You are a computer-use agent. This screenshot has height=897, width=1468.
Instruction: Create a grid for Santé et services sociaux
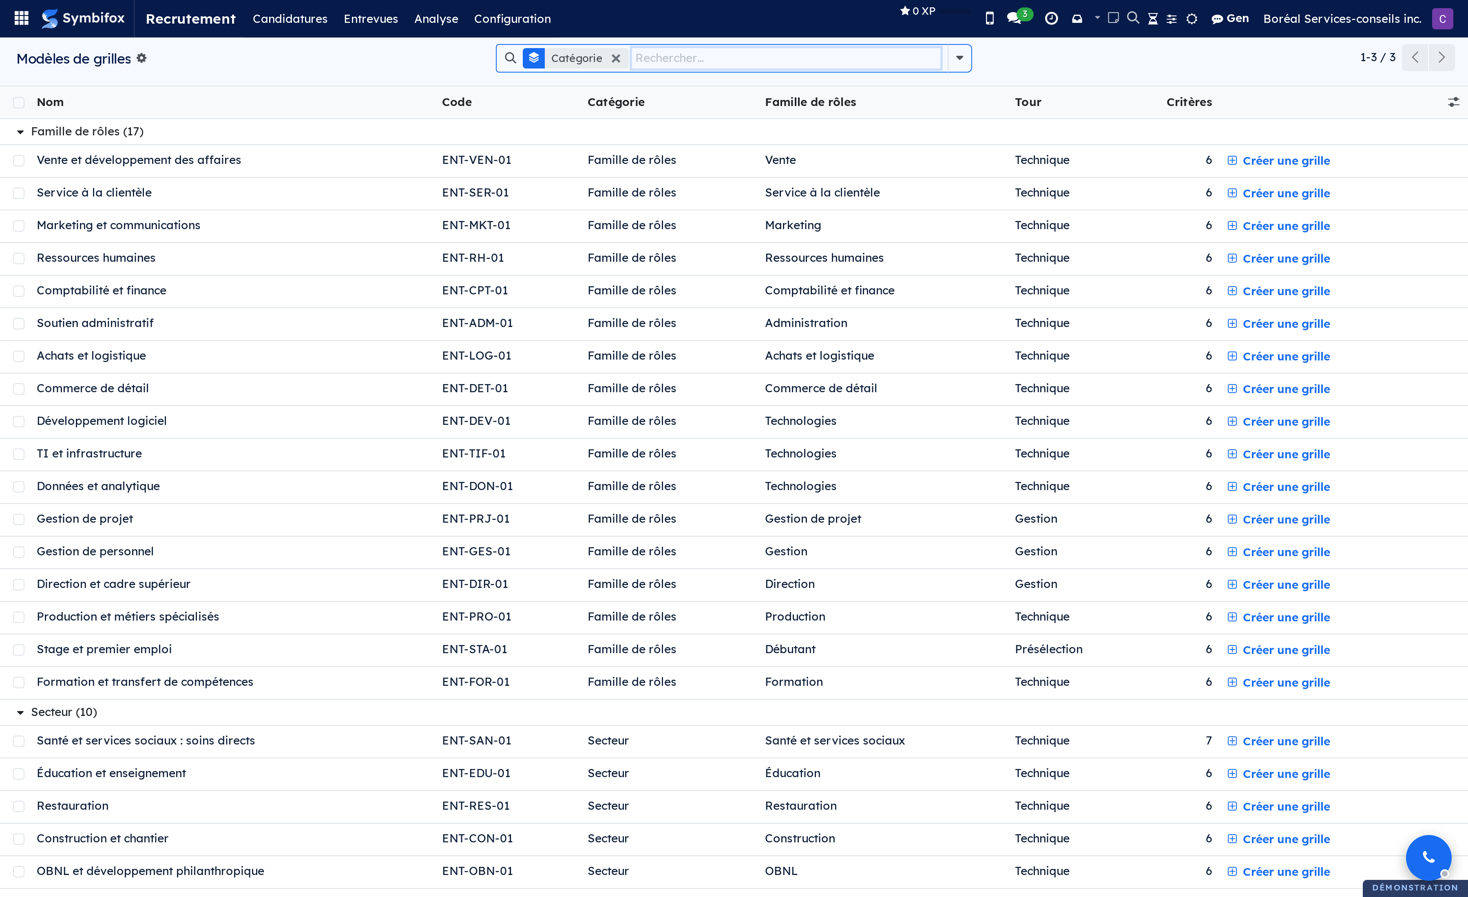coord(1278,741)
